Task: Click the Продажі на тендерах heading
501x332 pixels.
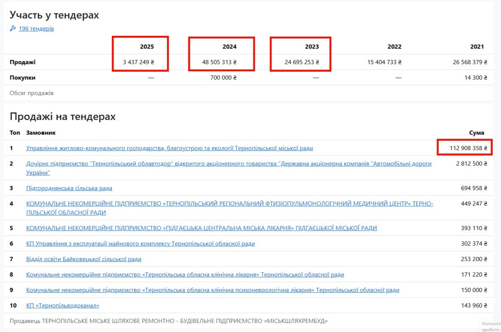Action: (x=63, y=116)
